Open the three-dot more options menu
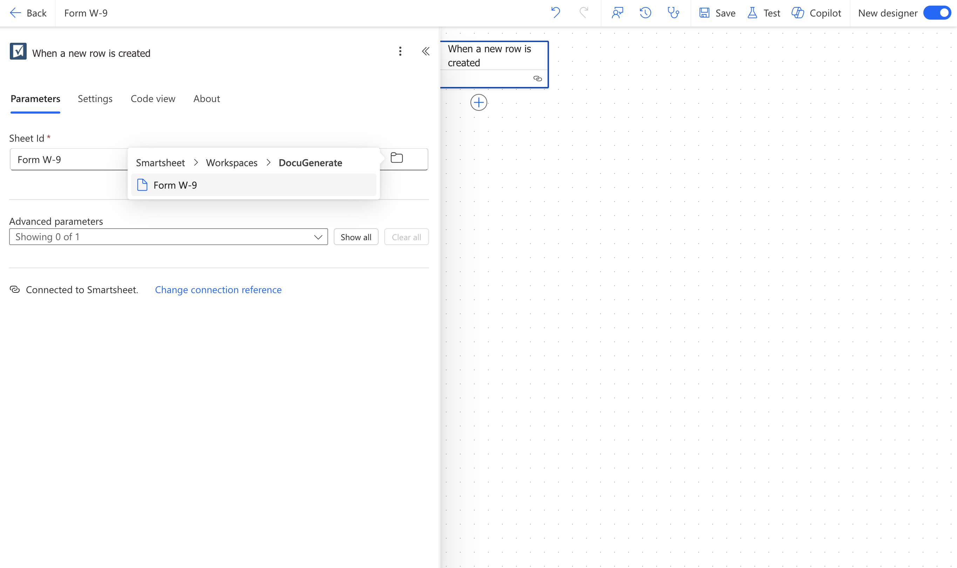The height and width of the screenshot is (568, 957). click(400, 51)
